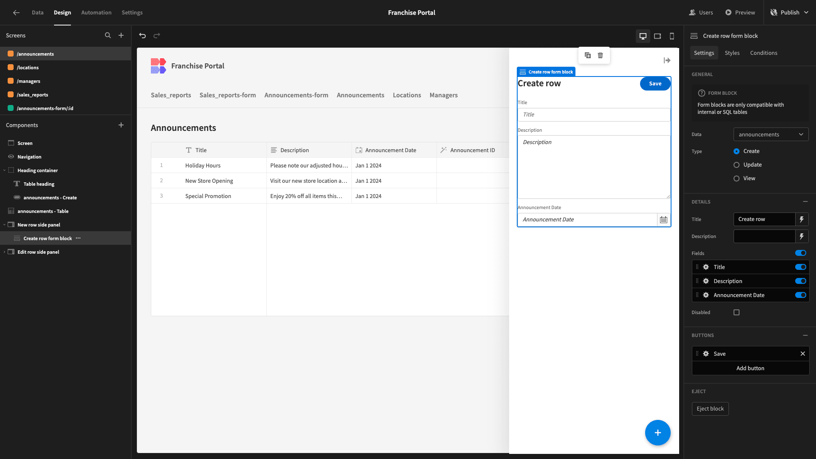
Task: Add a new screen with plus icon
Action: click(x=121, y=36)
